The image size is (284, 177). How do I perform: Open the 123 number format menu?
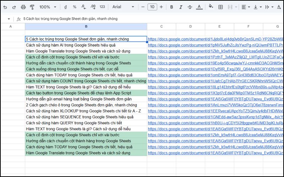coord(102,7)
